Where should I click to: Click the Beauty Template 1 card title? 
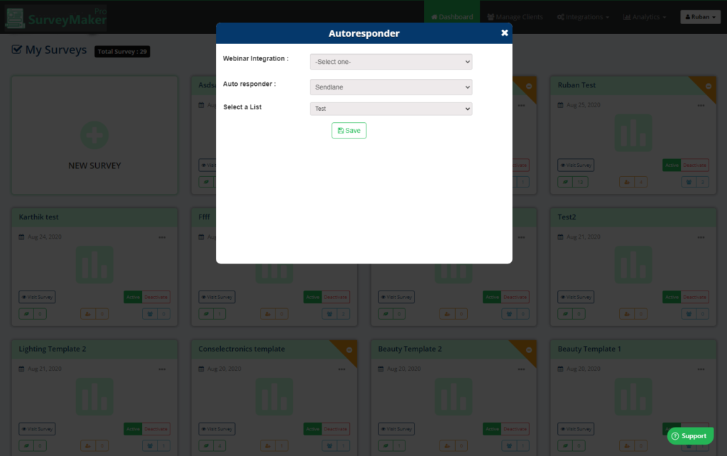tap(589, 349)
